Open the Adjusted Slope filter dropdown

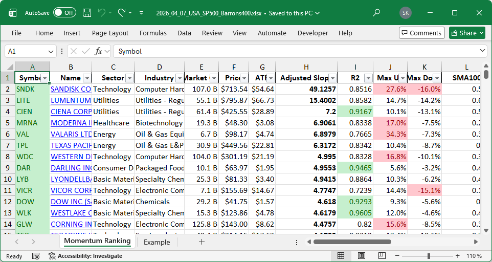[332, 78]
